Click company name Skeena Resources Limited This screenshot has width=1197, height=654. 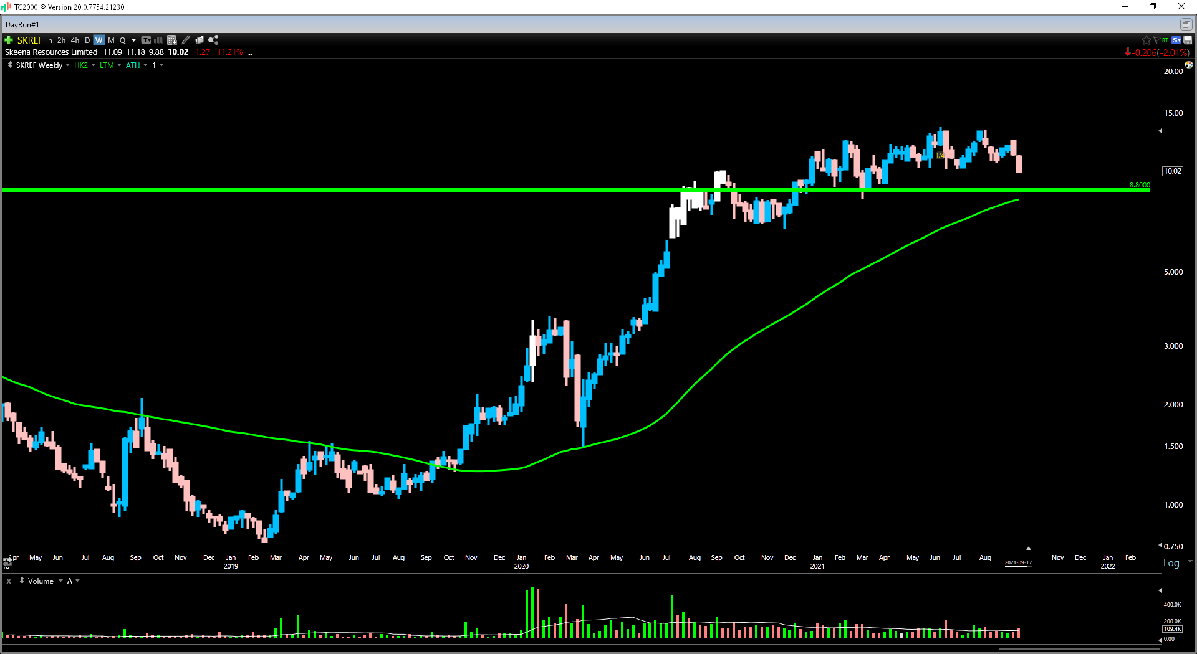coord(51,52)
